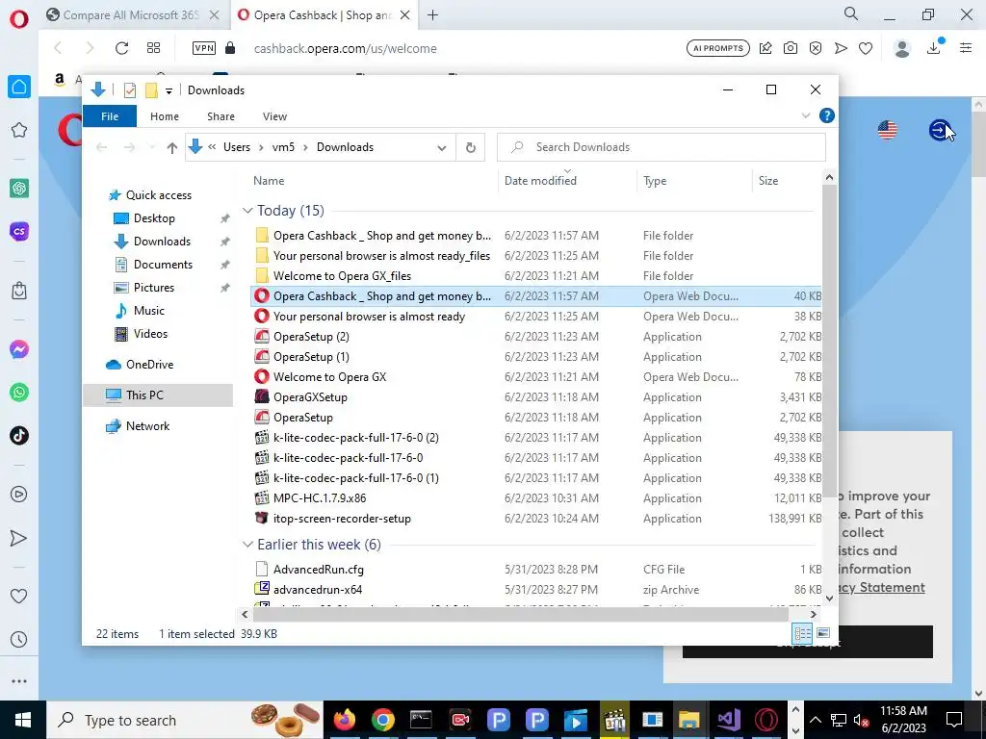The image size is (986, 739).
Task: Open ChatGPT in Opera sidebar
Action: (x=19, y=188)
